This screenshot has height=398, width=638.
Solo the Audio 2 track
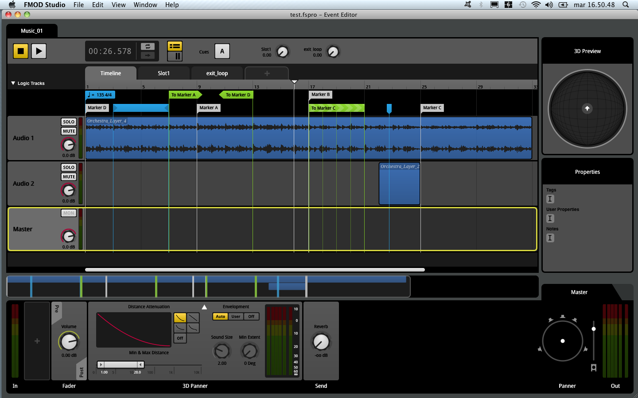(69, 167)
